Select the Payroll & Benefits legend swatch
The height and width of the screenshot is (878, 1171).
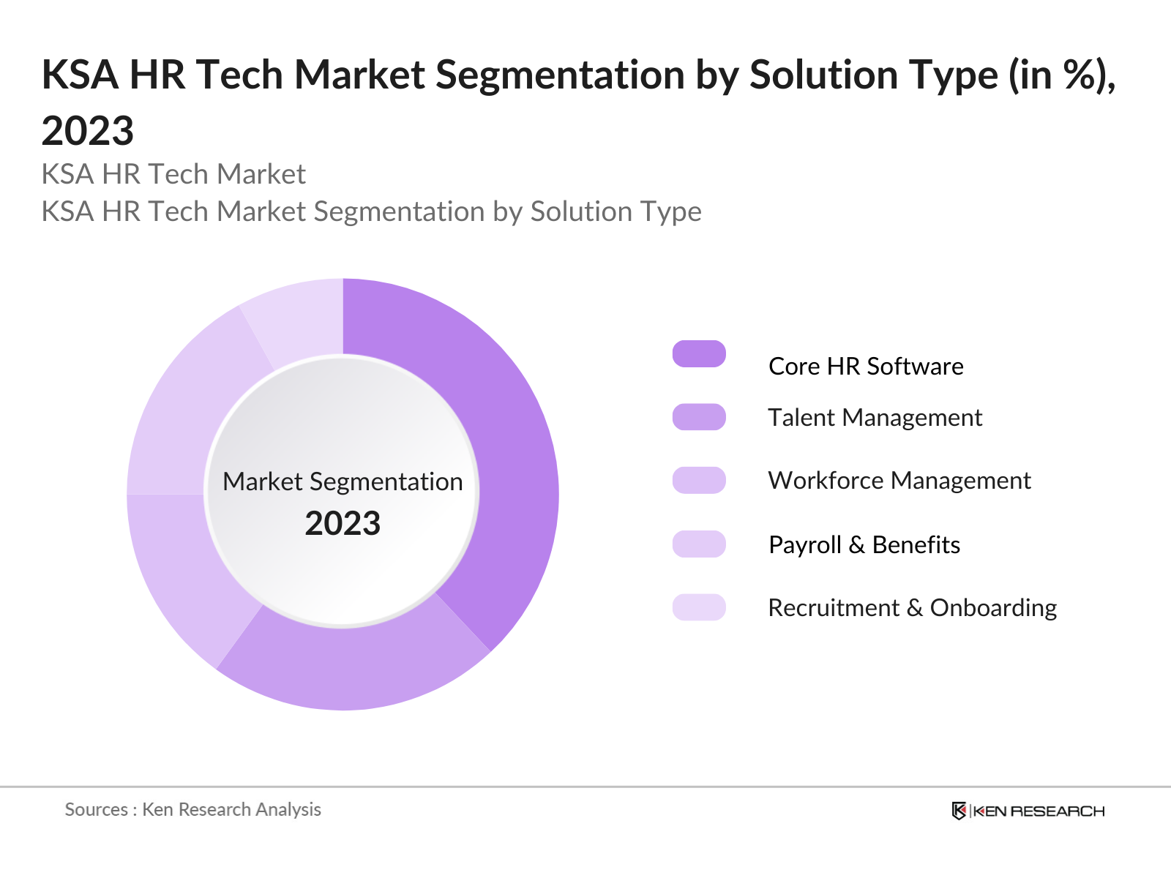[x=700, y=544]
